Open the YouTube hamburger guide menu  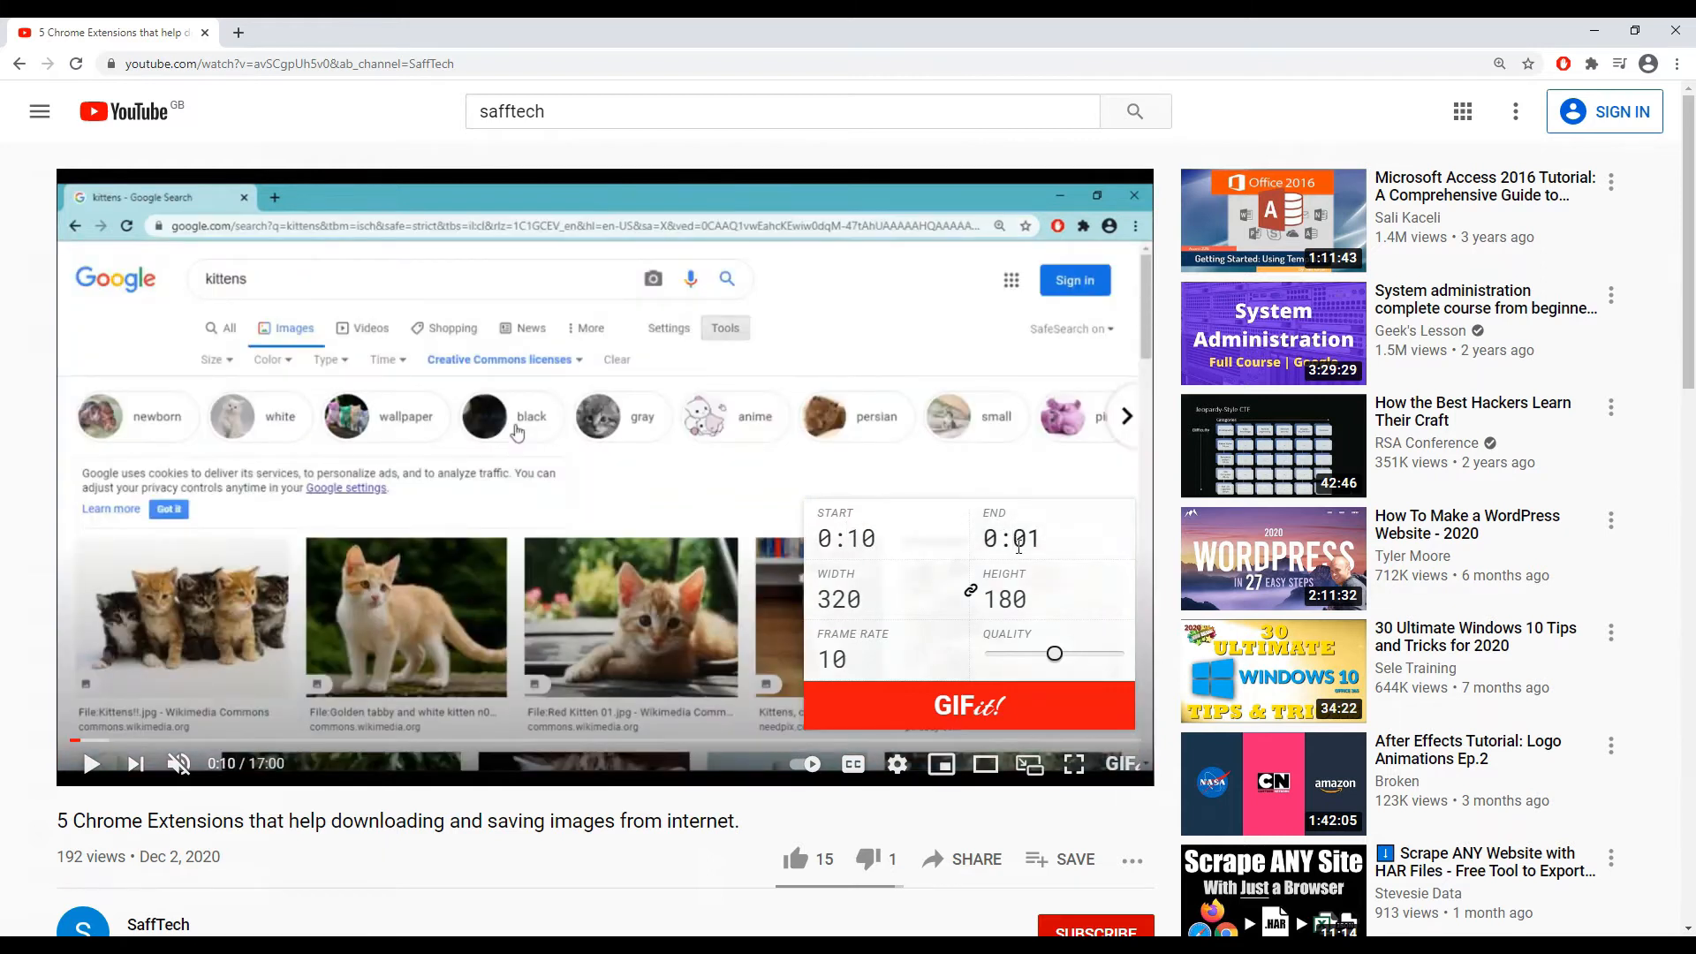click(x=40, y=111)
